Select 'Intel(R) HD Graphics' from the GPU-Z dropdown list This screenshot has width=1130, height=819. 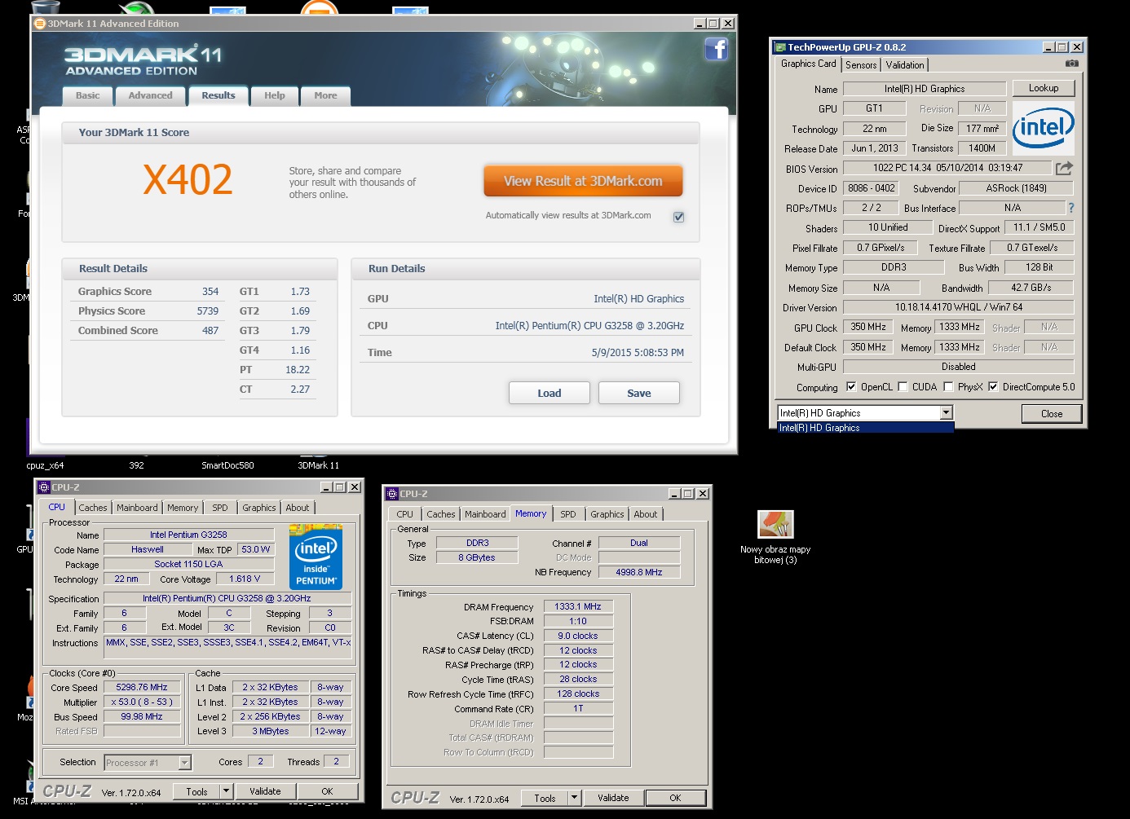coord(866,428)
